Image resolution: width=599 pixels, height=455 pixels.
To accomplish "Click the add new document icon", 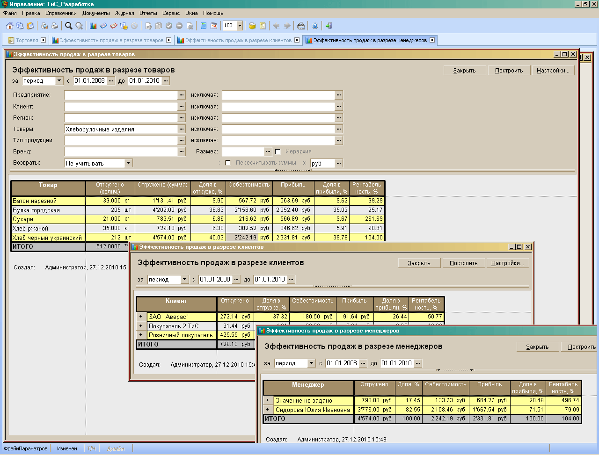I will coord(149,26).
